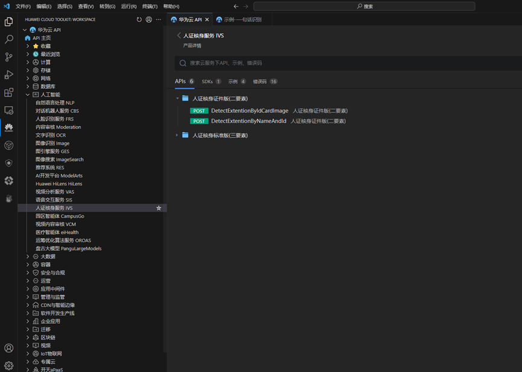522x372 pixels.
Task: Open the more actions ellipsis in sidebar
Action: point(159,20)
